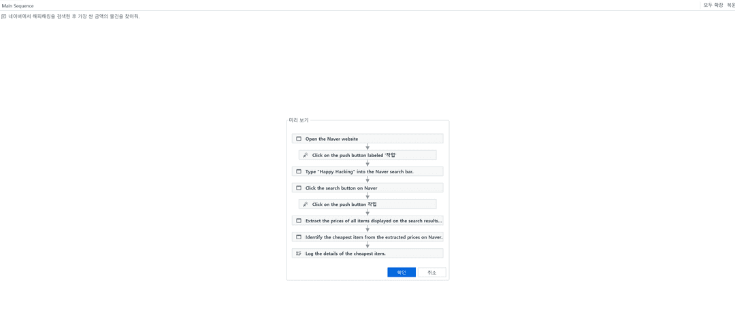Click the log icon on 'Log the details' step
Viewport: 735px width, 312px height.
[299, 254]
